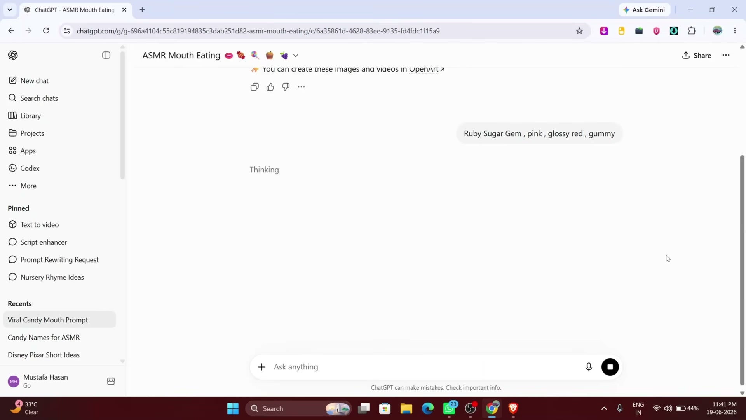Viewport: 746px width, 420px height.
Task: Reload the ChatGPT page
Action: click(x=46, y=31)
